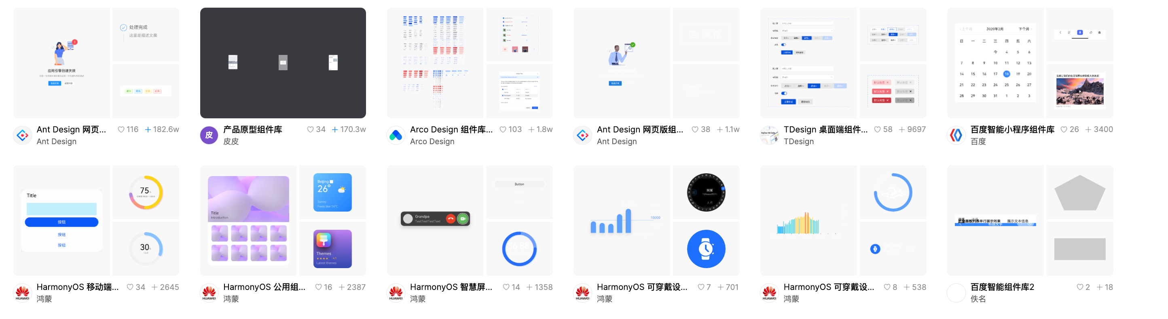This screenshot has height=319, width=1168.
Task: Click the plus icon beside 182.6w
Action: [148, 129]
